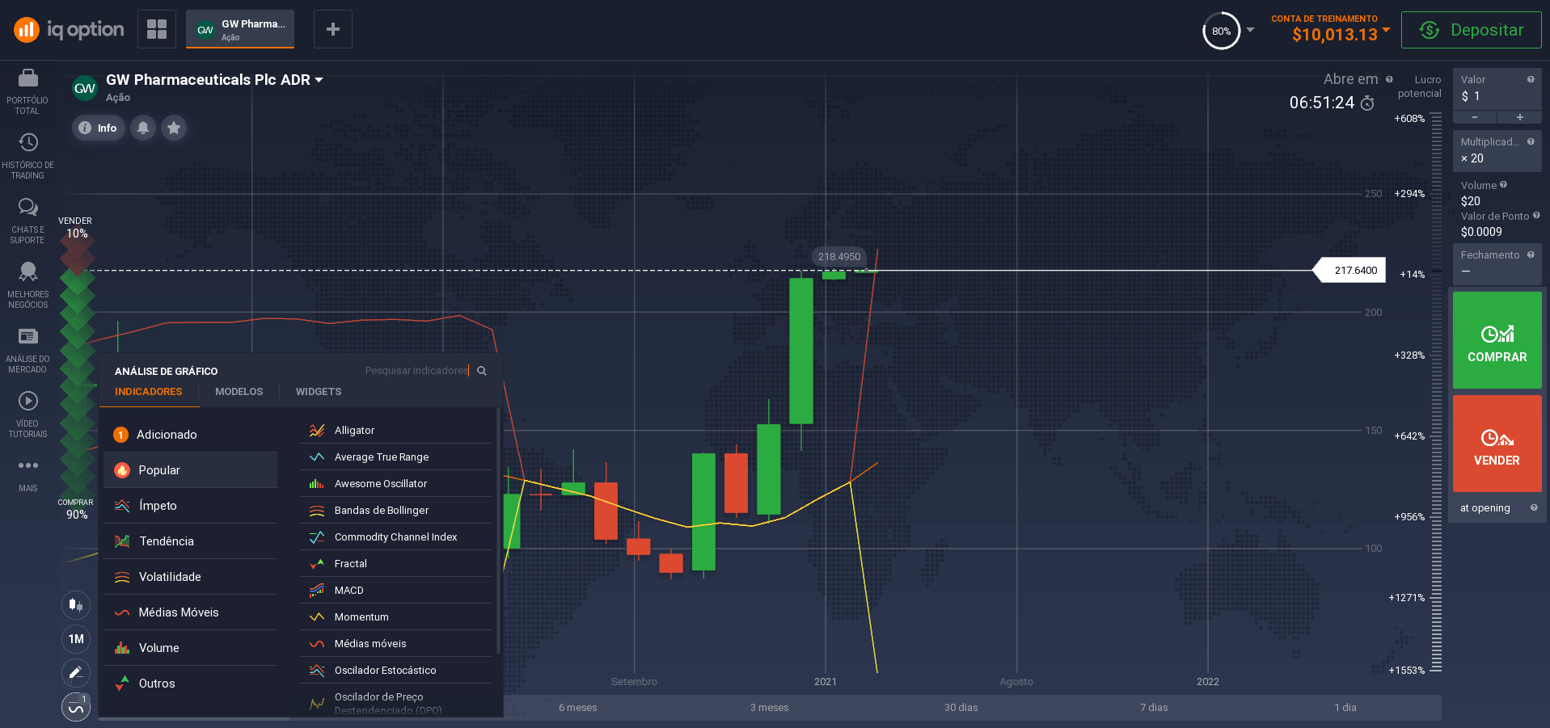
Task: Click the iq option logo
Action: 70,30
